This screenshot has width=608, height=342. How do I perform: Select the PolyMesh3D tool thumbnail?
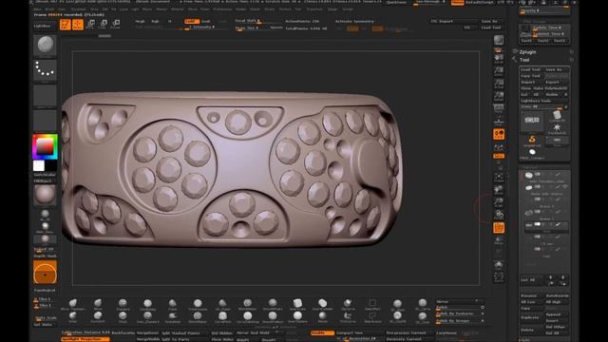[x=557, y=128]
